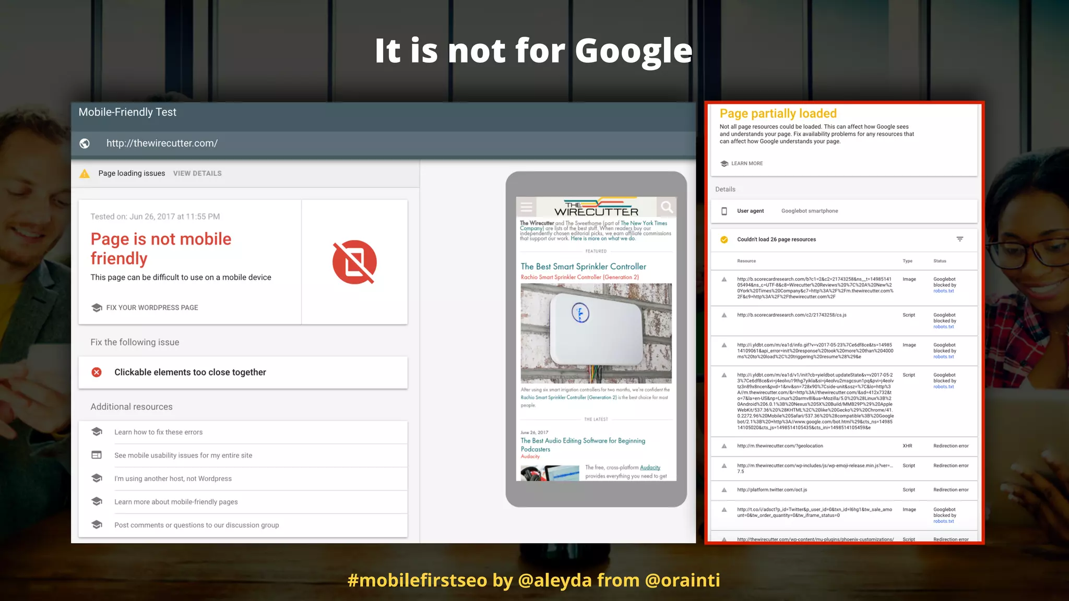Click the Here is more on what we do link
This screenshot has width=1069, height=601.
pos(603,239)
